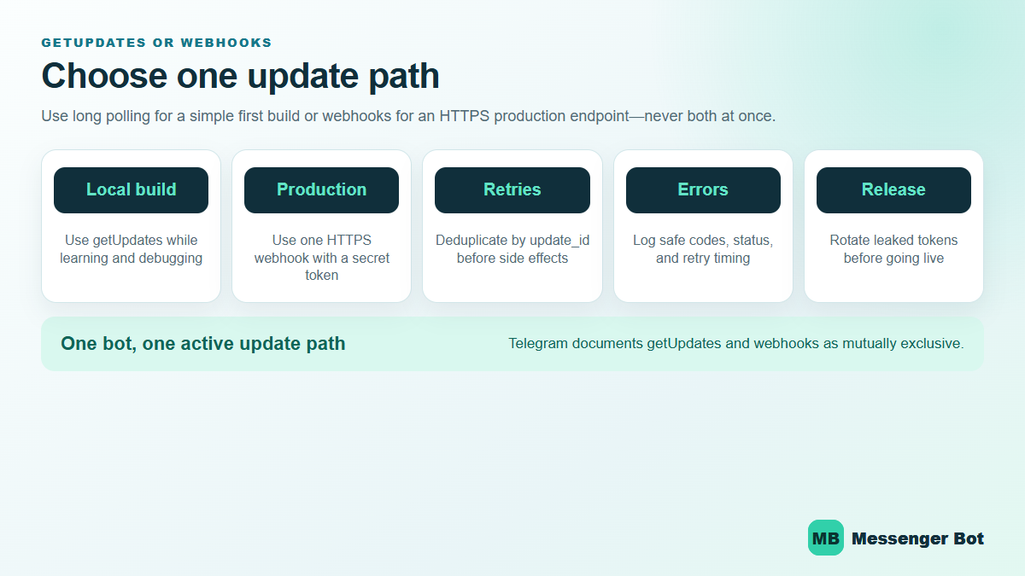1025x576 pixels.
Task: Click 'Deduplicate by update_id before side effects' text
Action: [512, 249]
